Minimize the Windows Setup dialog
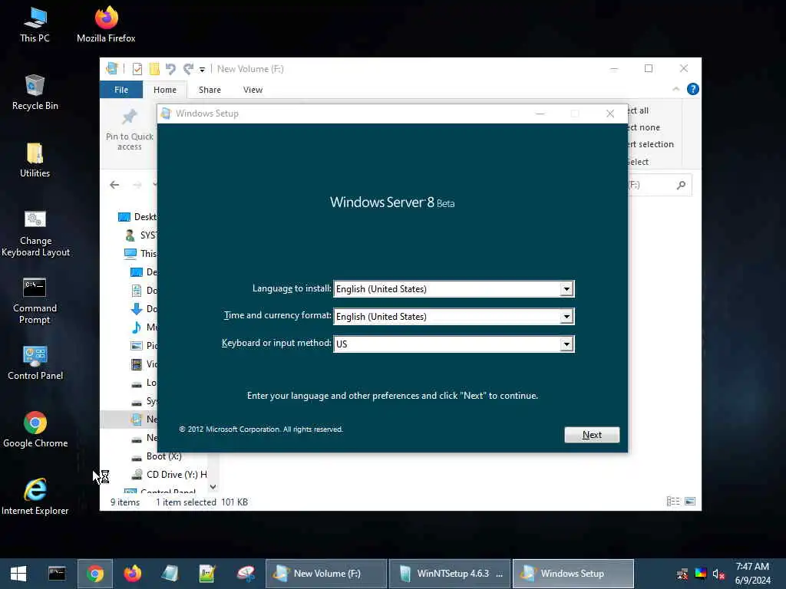 [x=540, y=114]
